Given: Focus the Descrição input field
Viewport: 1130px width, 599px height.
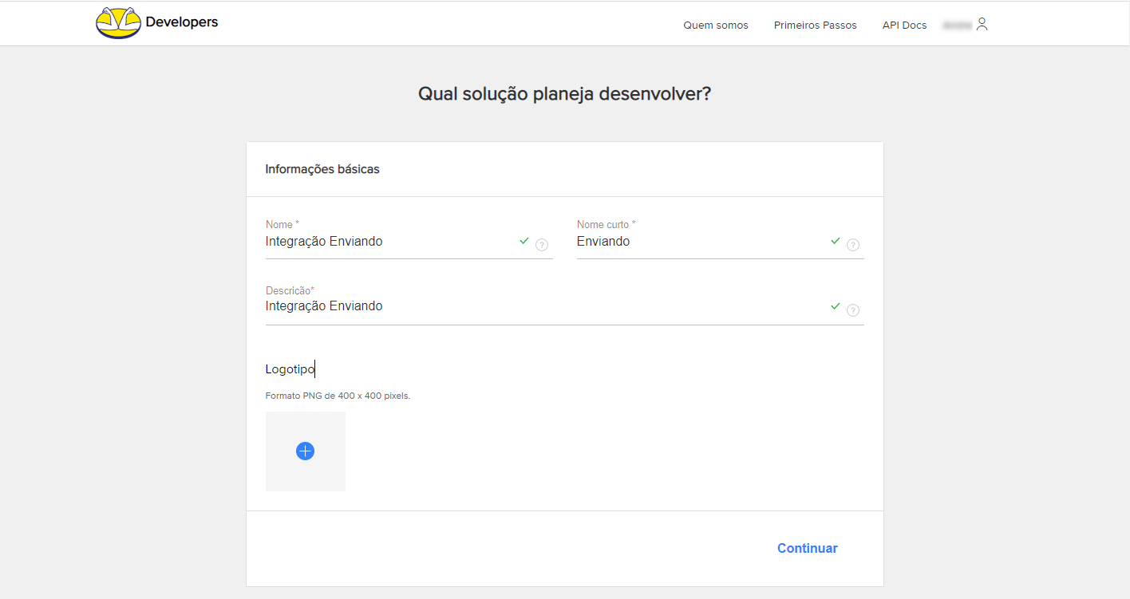Looking at the screenshot, I should [x=546, y=306].
